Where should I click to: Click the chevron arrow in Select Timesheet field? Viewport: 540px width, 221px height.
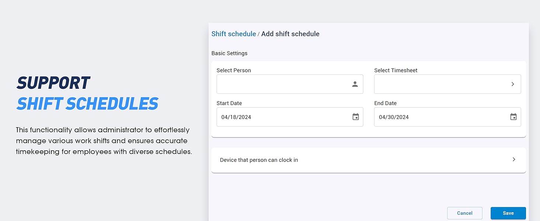513,84
